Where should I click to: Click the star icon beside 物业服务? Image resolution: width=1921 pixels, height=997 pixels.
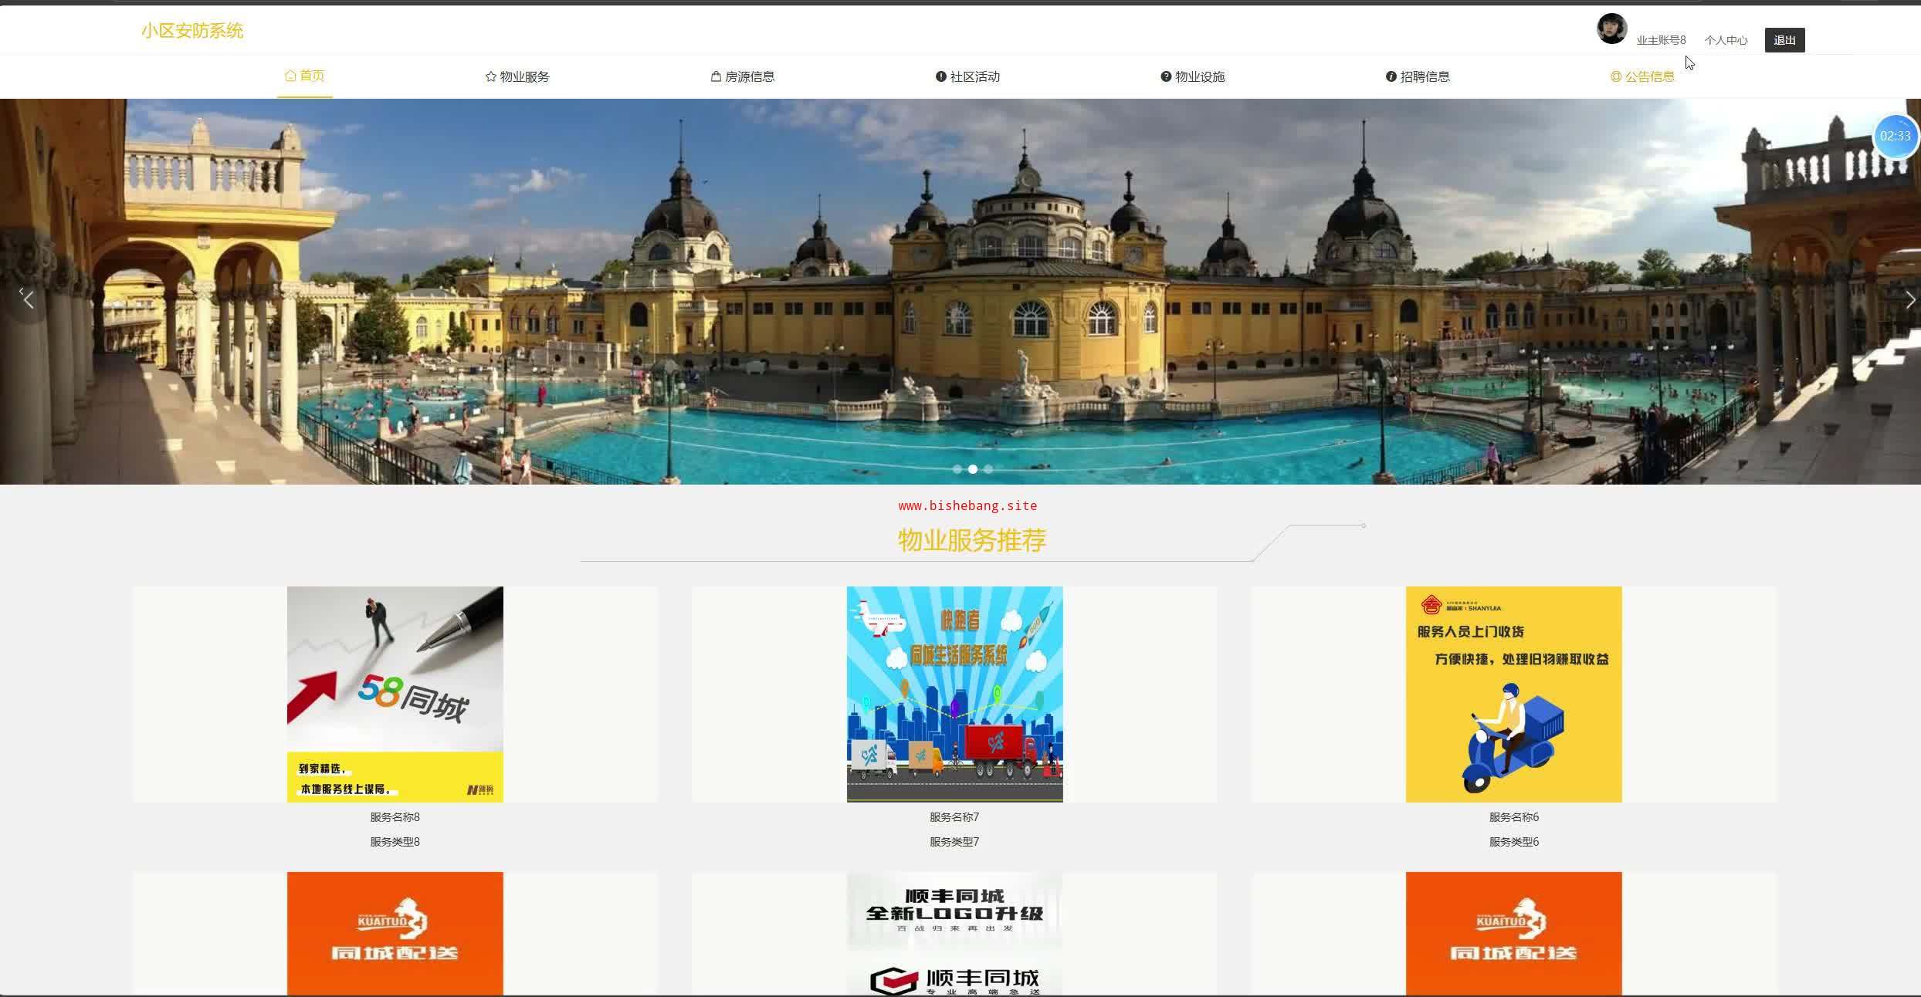pyautogui.click(x=490, y=76)
